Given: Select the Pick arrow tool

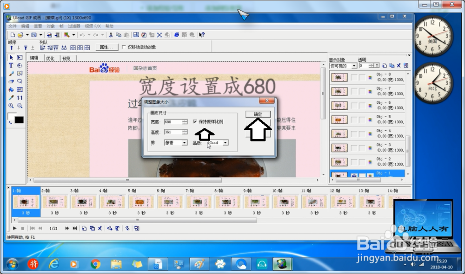Looking at the screenshot, I should pyautogui.click(x=11, y=57).
